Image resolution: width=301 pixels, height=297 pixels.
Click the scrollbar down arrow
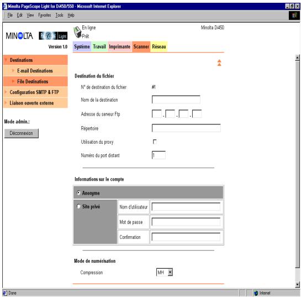[x=297, y=284]
